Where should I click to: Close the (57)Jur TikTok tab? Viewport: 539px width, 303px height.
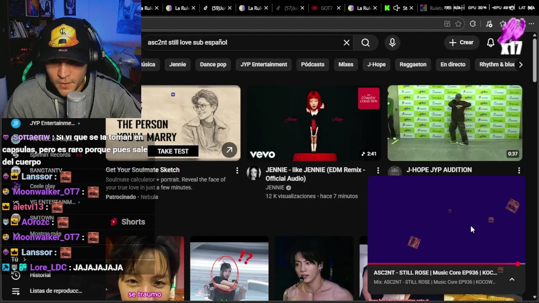click(x=302, y=8)
